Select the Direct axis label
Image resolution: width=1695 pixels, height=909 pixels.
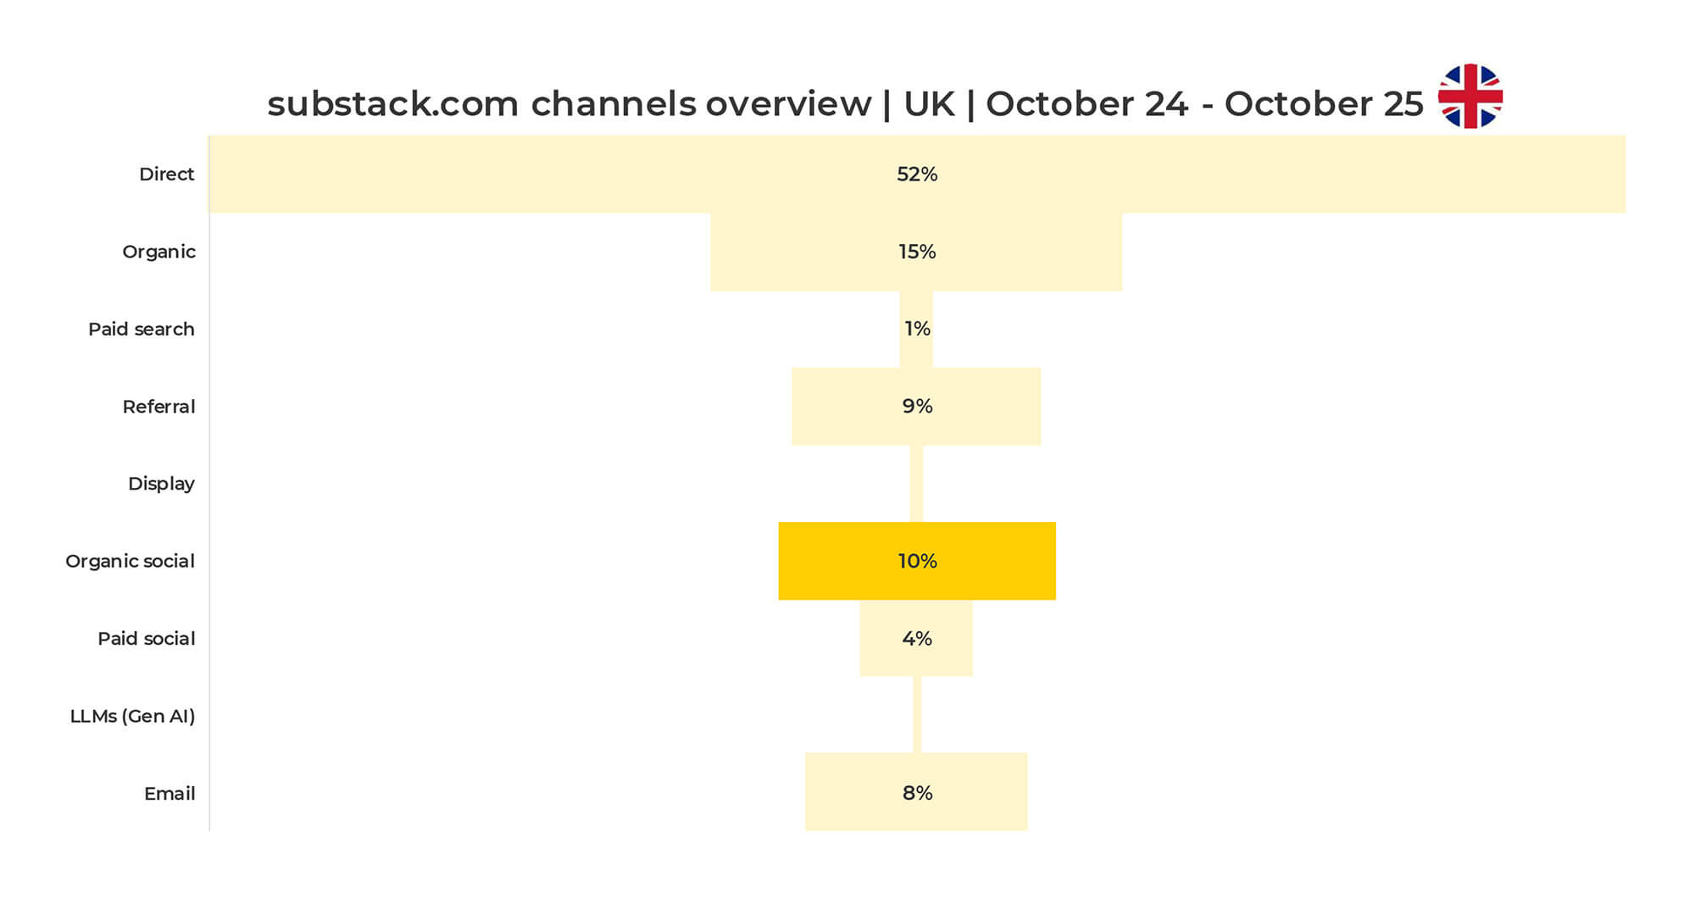166,175
